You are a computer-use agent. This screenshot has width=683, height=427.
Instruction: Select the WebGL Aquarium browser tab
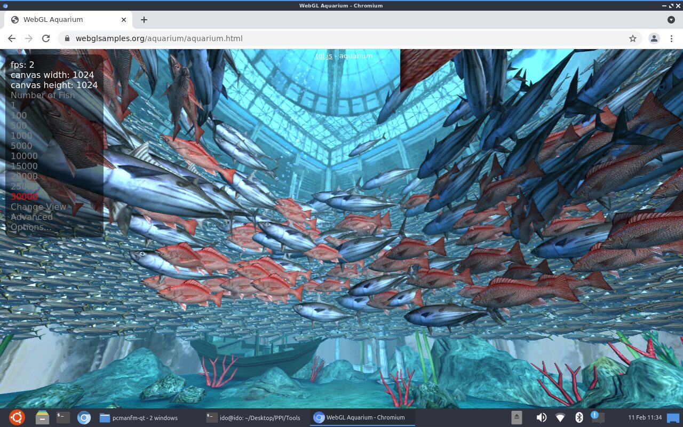68,20
